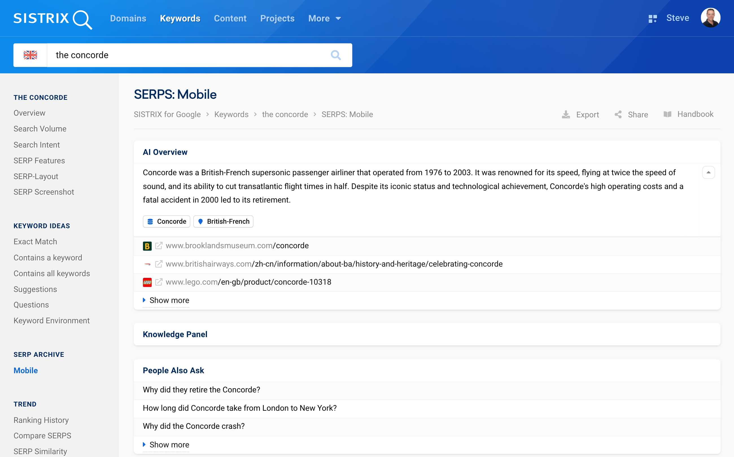Screen dimensions: 734x457
Task: Click the Export button label
Action: 587,115
